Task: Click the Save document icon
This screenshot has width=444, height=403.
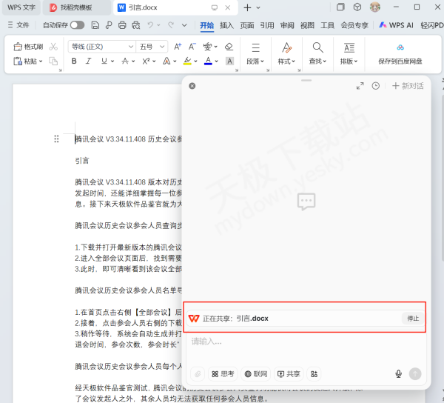Action: point(95,25)
